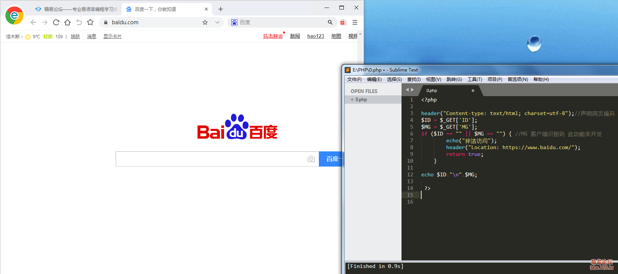Open Sublime Text 跳转(G) menu

(454, 79)
